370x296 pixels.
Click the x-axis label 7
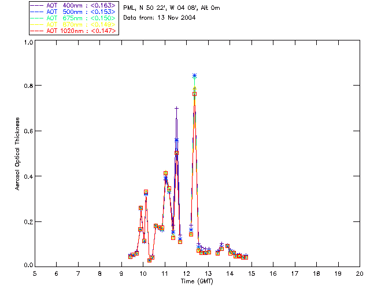[78, 273]
